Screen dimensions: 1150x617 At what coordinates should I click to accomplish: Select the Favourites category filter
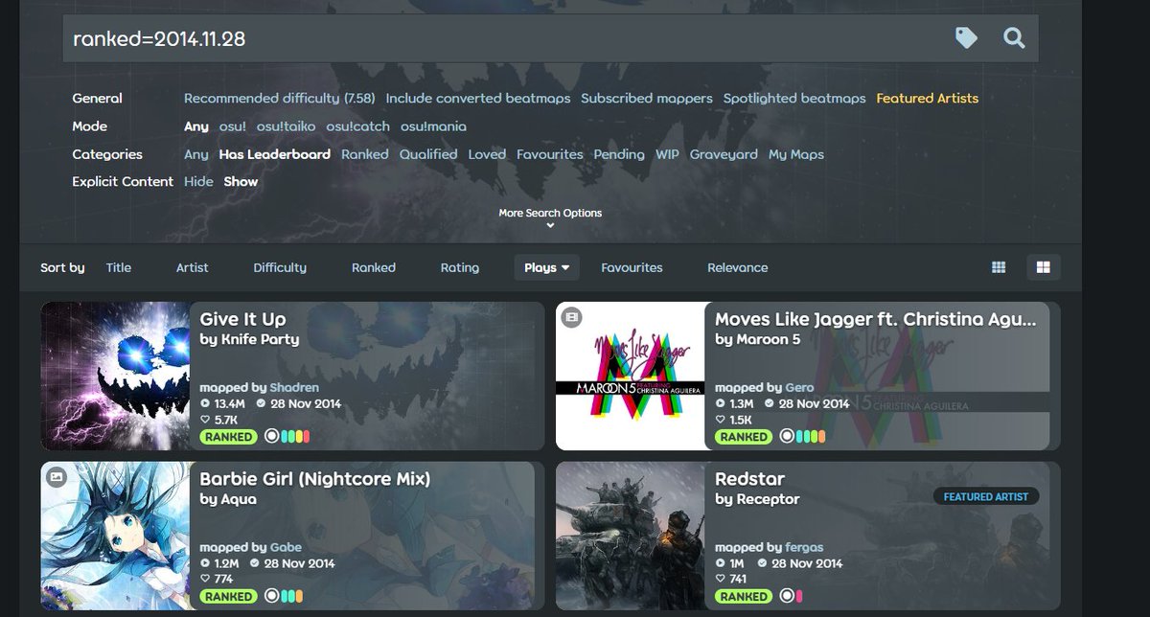[x=550, y=154]
